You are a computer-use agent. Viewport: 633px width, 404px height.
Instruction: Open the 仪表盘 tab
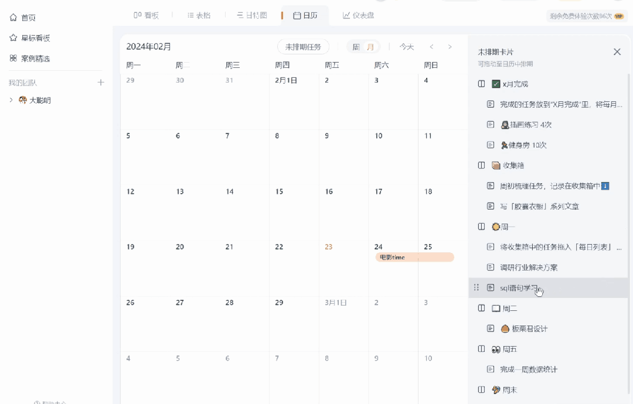tap(359, 15)
